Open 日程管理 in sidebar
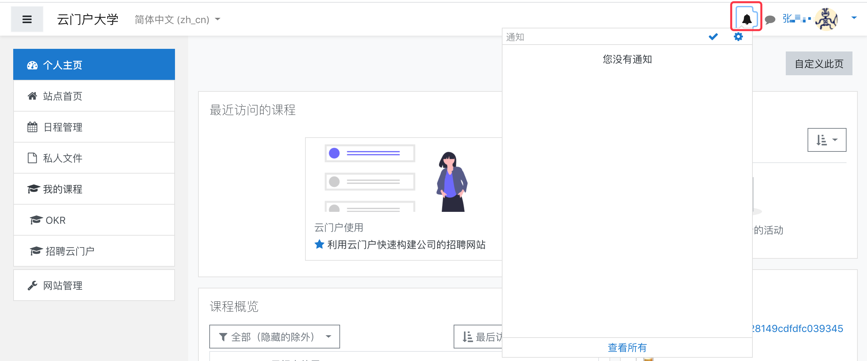 click(x=94, y=127)
